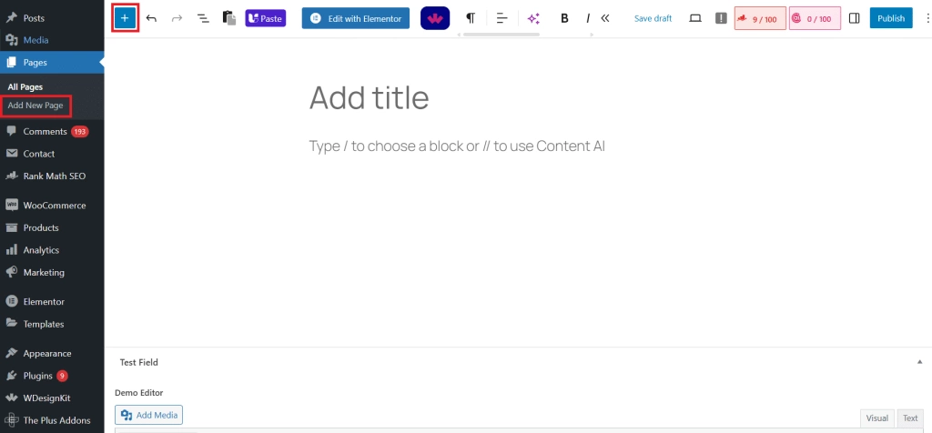Open the block inserter plus button

click(125, 18)
